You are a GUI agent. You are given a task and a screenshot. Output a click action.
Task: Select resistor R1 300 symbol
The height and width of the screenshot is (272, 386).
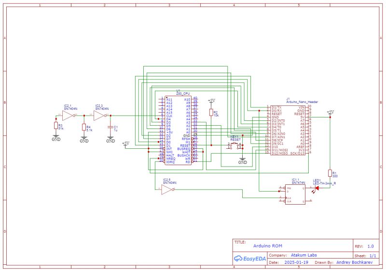pyautogui.click(x=330, y=173)
